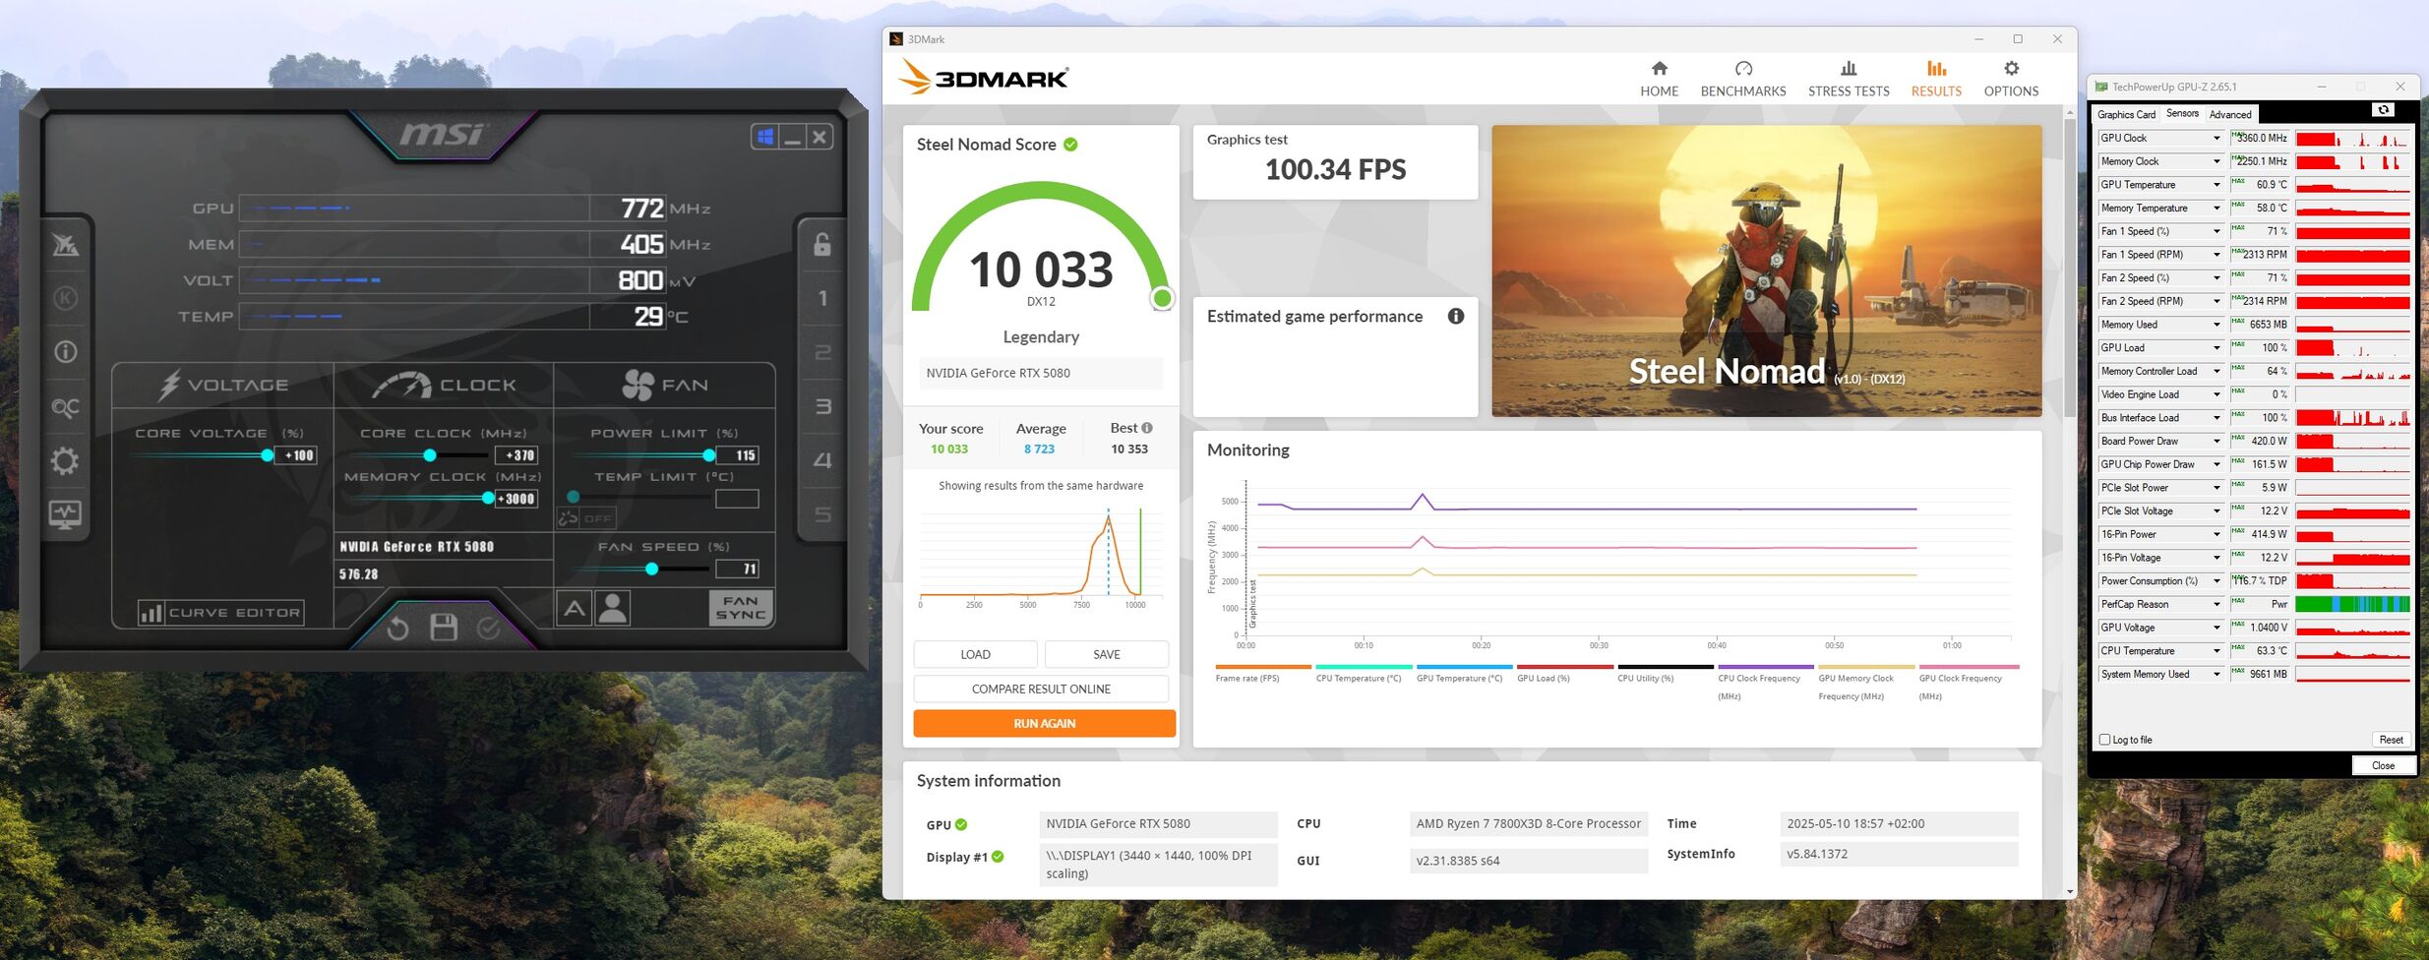This screenshot has width=2429, height=960.
Task: Select Afterburner profile slot 2
Action: (x=822, y=352)
